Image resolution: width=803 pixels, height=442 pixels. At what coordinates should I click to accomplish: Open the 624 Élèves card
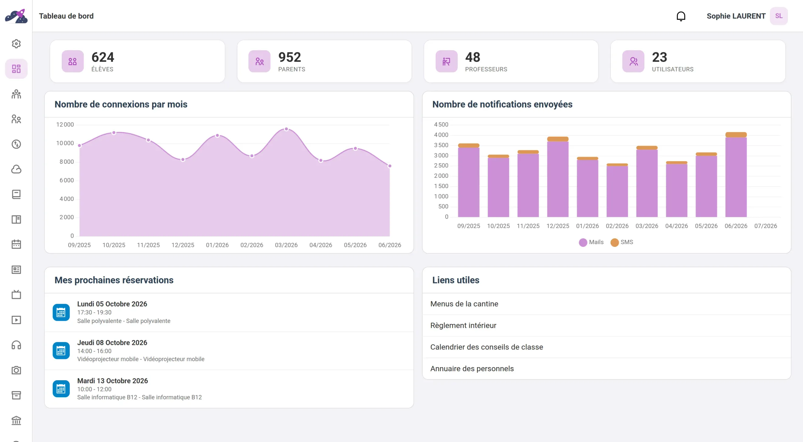point(137,61)
